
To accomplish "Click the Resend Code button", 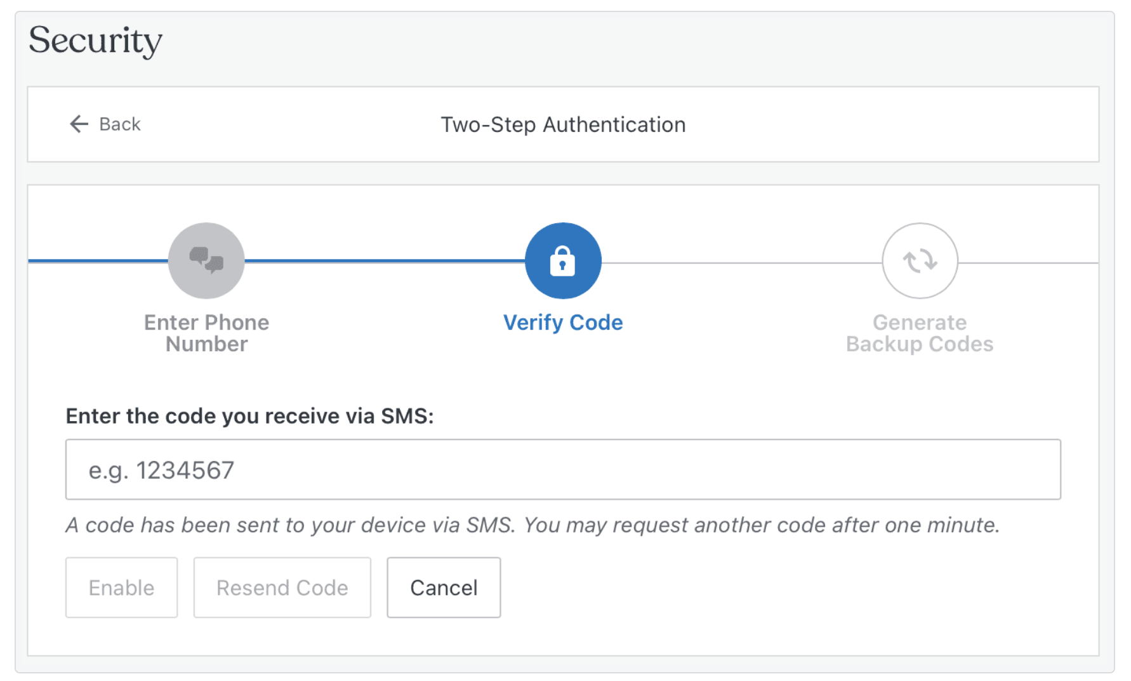I will (x=282, y=587).
